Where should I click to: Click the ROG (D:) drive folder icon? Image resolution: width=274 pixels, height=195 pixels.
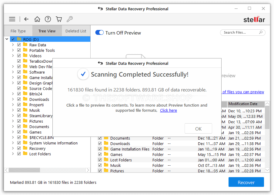click(x=19, y=39)
